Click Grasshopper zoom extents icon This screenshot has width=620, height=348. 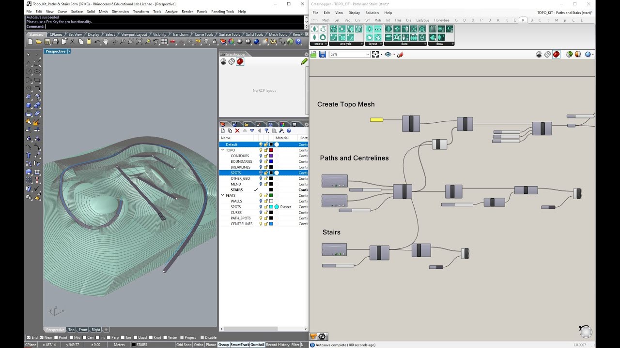pos(375,55)
